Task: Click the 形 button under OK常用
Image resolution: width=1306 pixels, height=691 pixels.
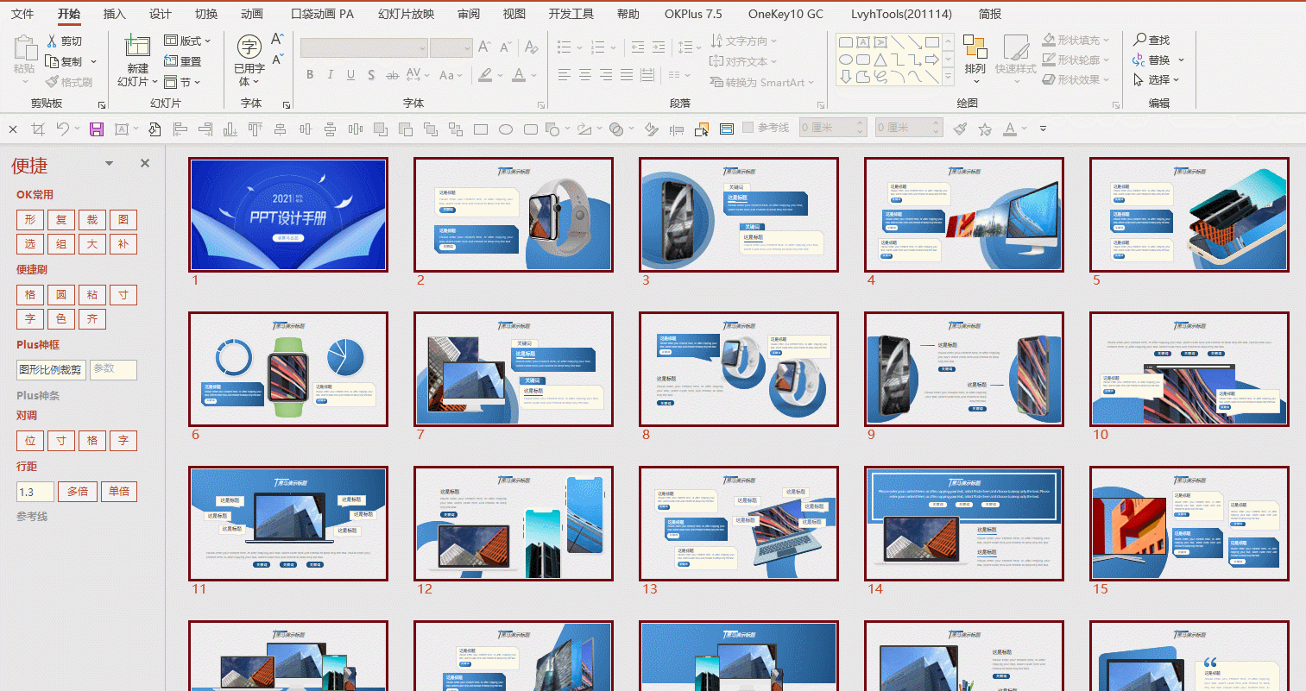Action: point(30,220)
